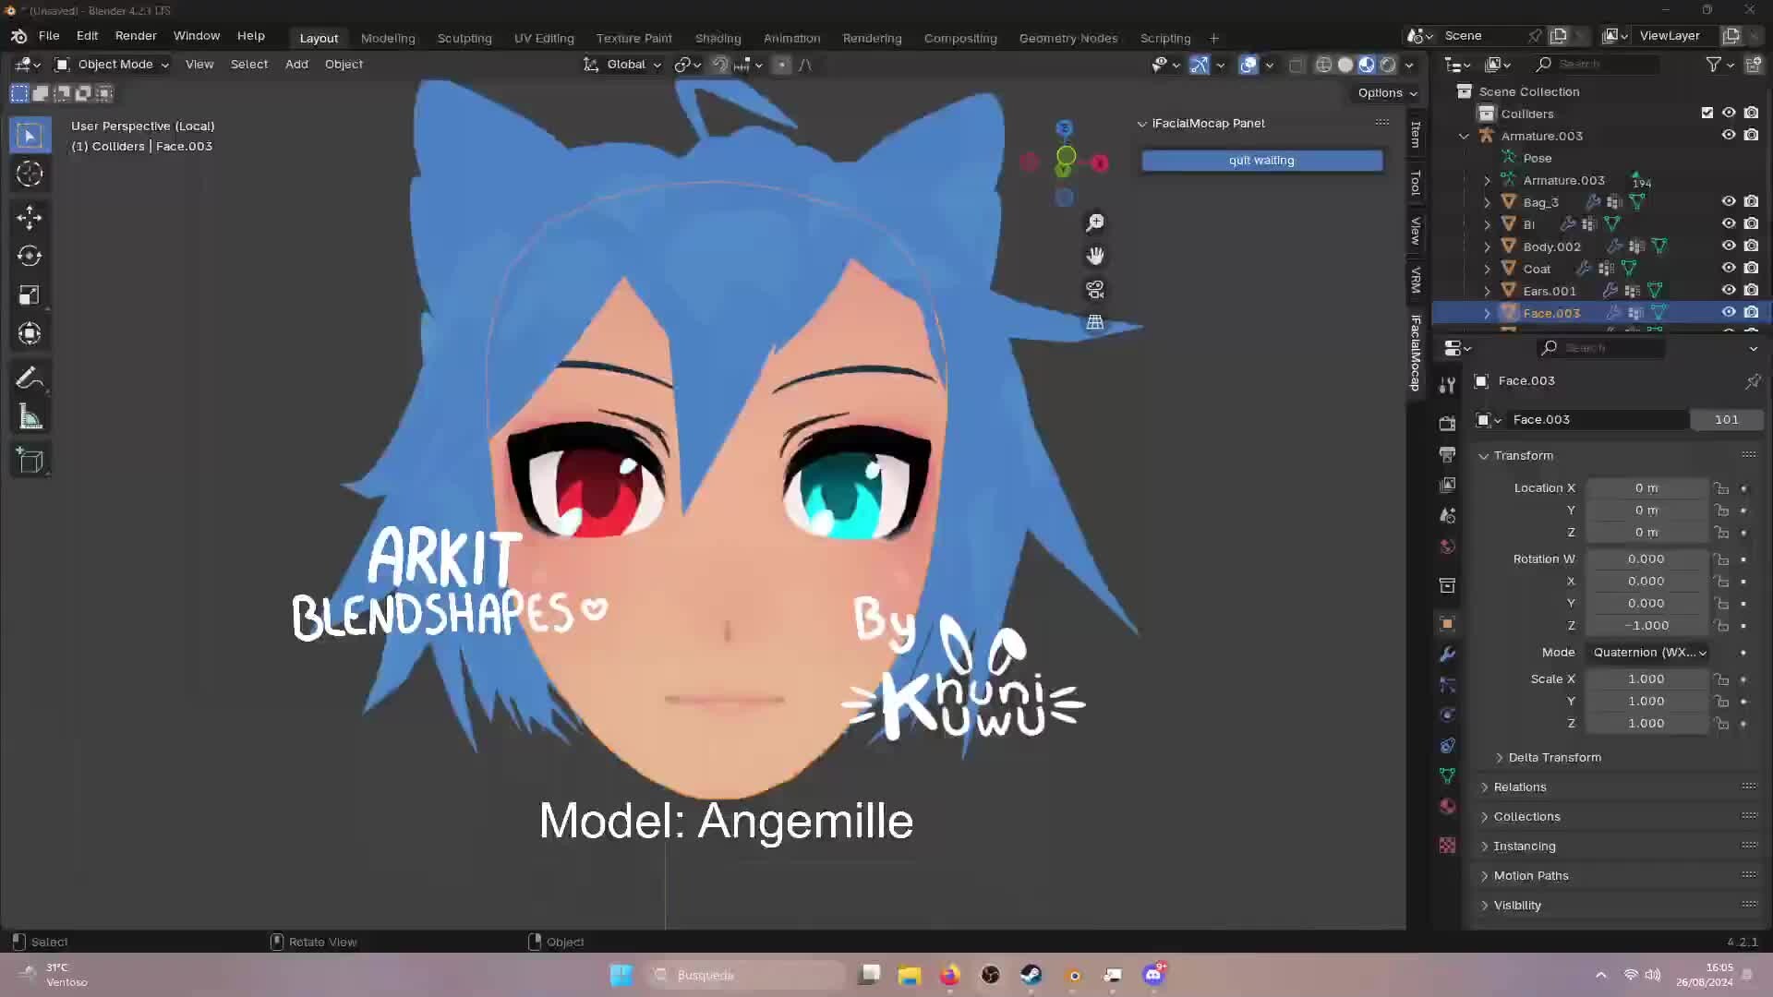The image size is (1773, 997).
Task: Switch to the Shading workspace tab
Action: click(718, 38)
